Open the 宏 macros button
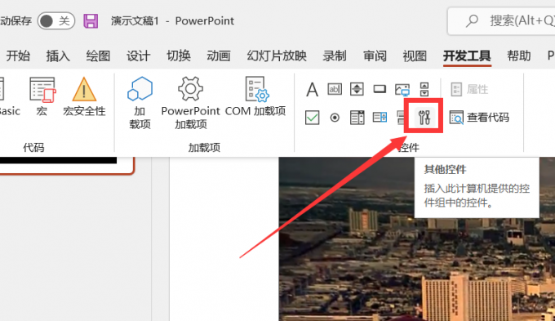 coord(42,96)
